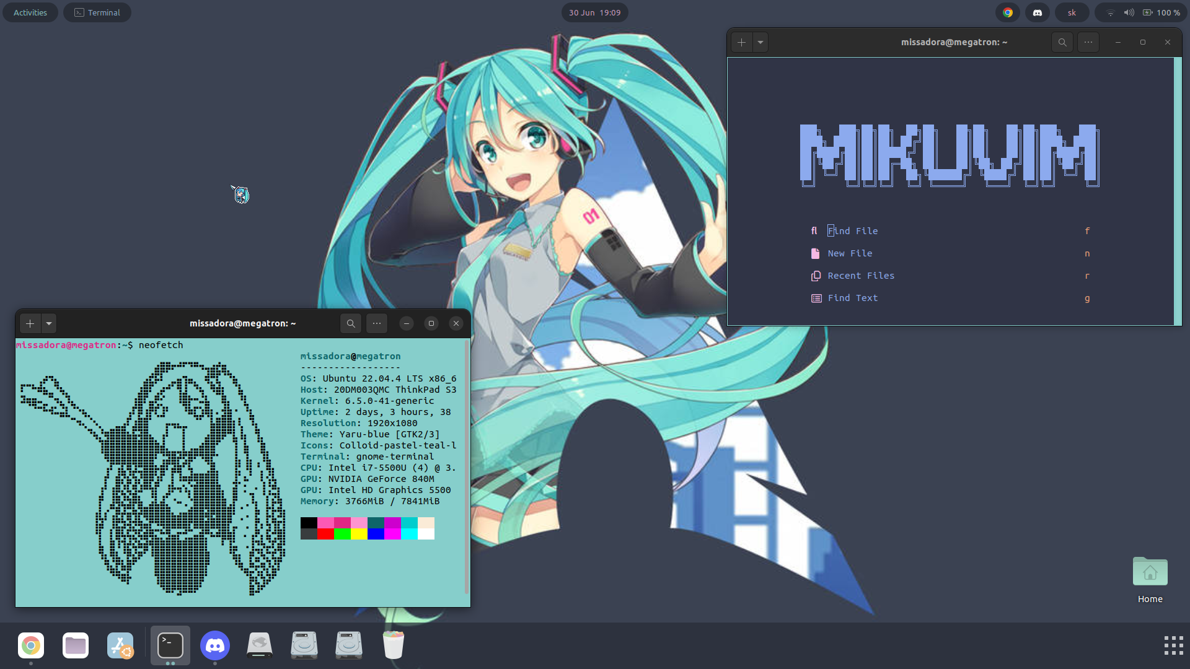Screen dimensions: 1190x669
Task: Open the clock showing 30 Jun 19:09
Action: coord(595,12)
